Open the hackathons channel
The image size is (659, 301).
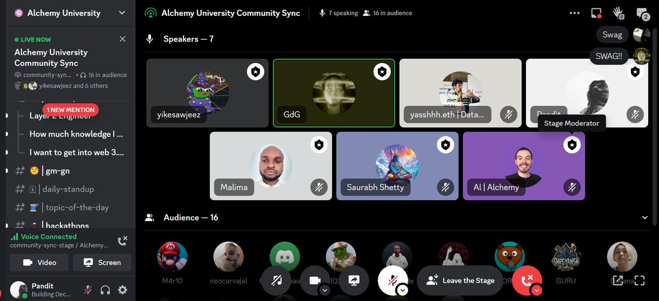[67, 225]
